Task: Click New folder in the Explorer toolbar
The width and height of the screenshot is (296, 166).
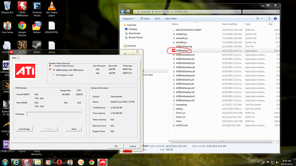Action: pyautogui.click(x=171, y=18)
